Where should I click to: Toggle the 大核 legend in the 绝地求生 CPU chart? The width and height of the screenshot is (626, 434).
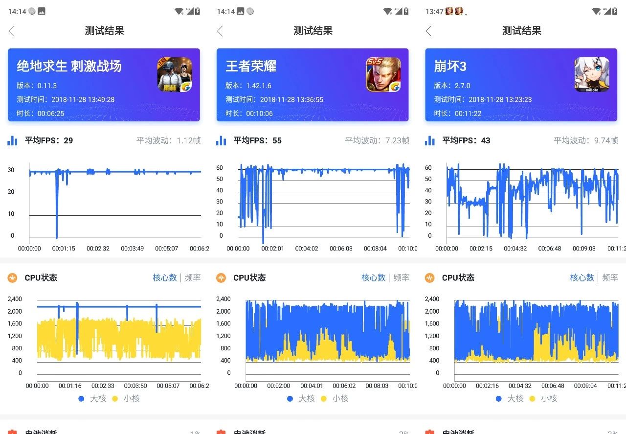pos(92,399)
